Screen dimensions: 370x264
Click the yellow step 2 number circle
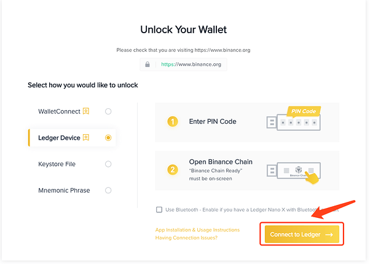click(x=173, y=169)
